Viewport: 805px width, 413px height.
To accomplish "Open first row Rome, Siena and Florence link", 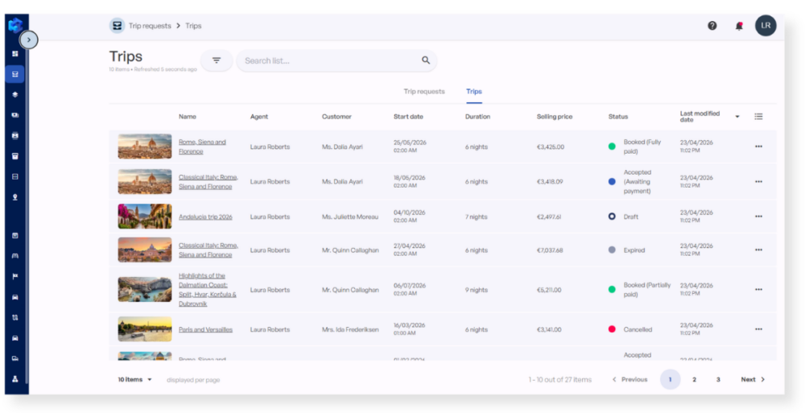I will (202, 147).
